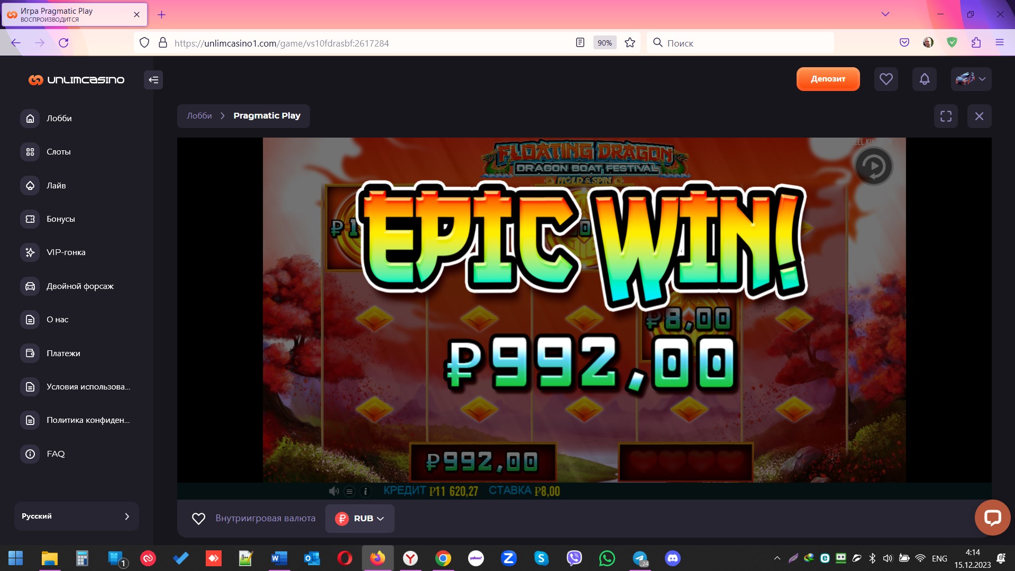Mute the game sound
The width and height of the screenshot is (1015, 571).
334,491
